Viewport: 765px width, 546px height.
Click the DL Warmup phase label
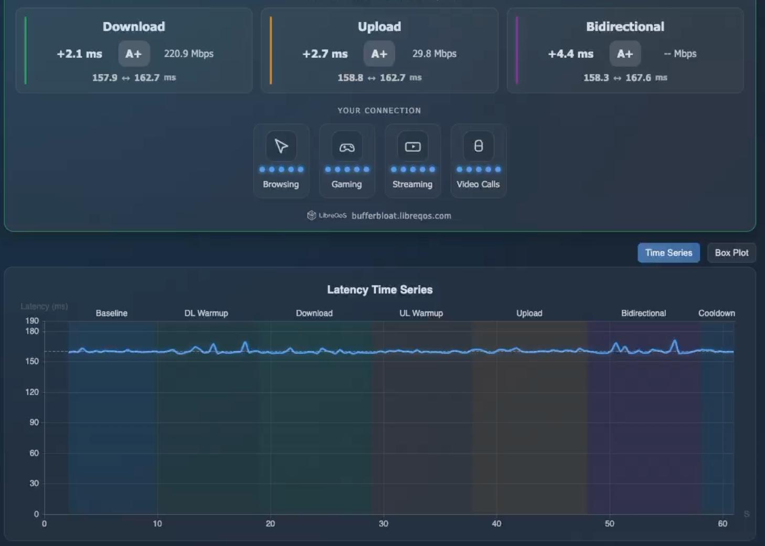coord(206,313)
